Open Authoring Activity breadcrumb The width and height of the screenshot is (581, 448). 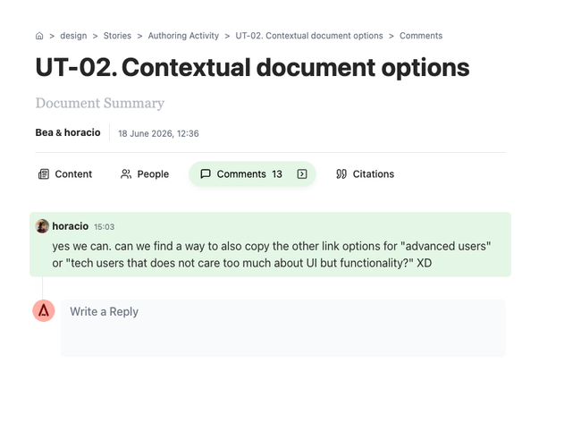pyautogui.click(x=183, y=36)
